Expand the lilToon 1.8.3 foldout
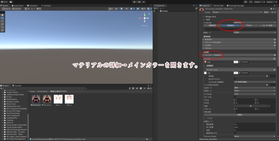 point(204,17)
